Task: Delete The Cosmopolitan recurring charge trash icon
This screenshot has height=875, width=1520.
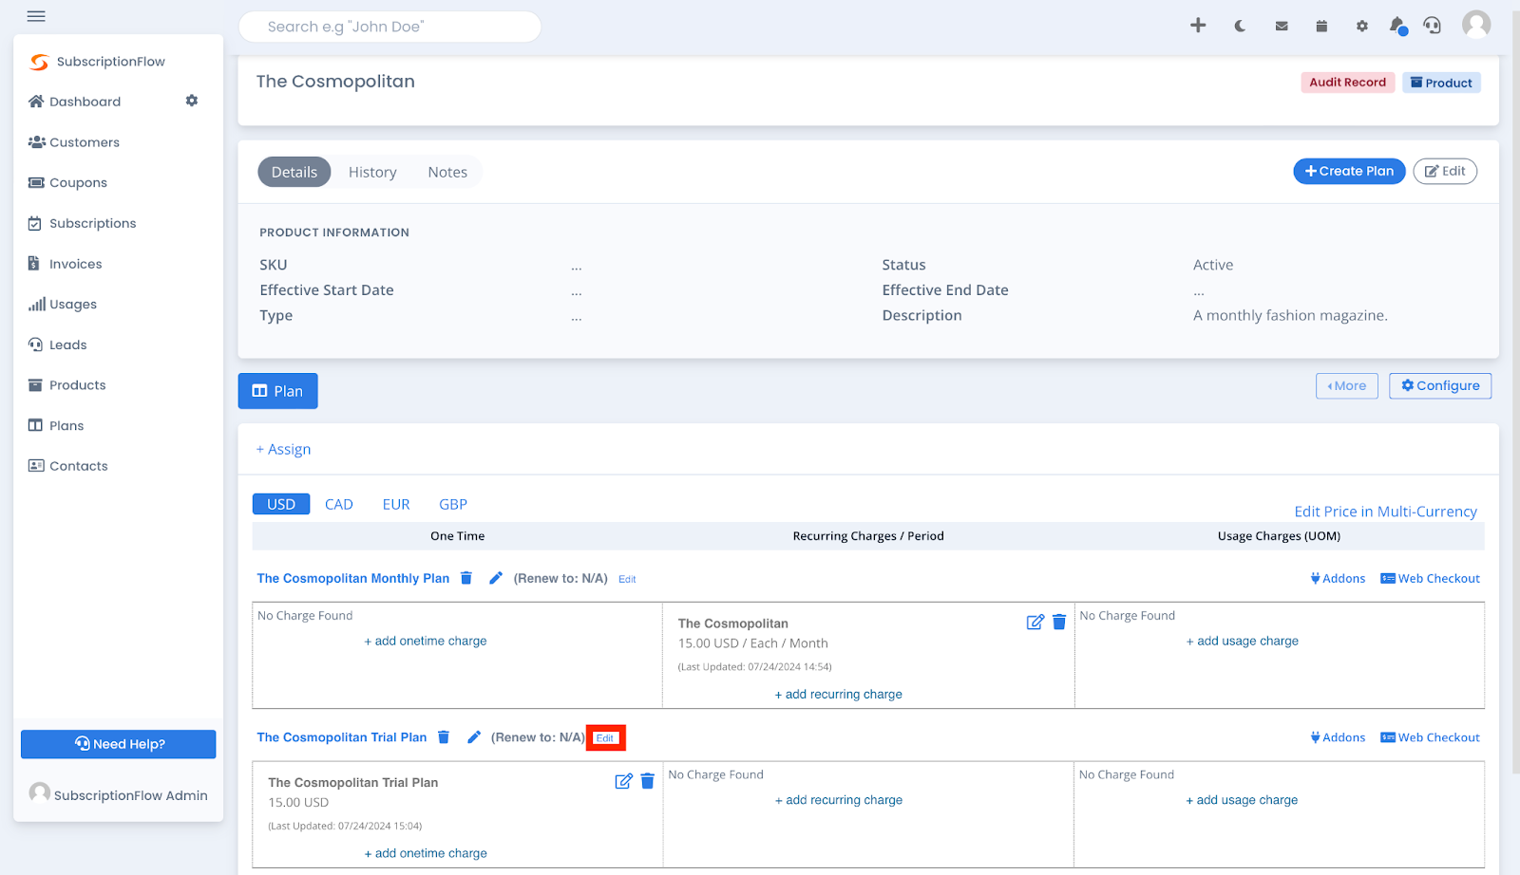Action: click(1059, 623)
